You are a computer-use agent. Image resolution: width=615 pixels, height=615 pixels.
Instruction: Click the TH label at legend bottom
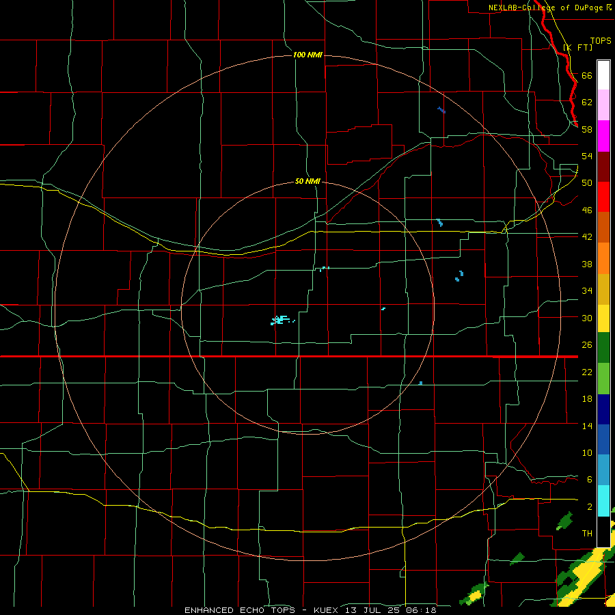(x=587, y=534)
